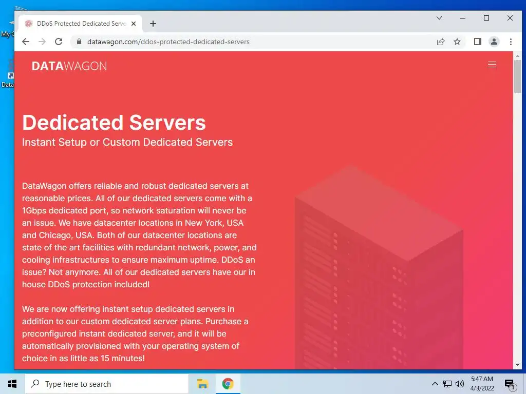Share this page via share icon
This screenshot has width=526, height=394.
440,42
